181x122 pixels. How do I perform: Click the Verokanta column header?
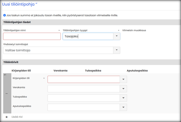click(x=60, y=71)
